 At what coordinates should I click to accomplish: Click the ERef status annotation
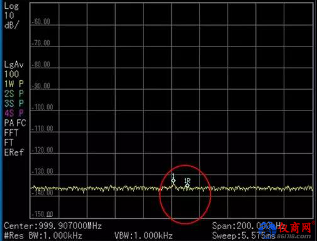14,153
